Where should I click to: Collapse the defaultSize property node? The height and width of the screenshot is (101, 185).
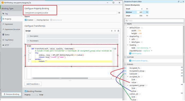click(x=128, y=28)
